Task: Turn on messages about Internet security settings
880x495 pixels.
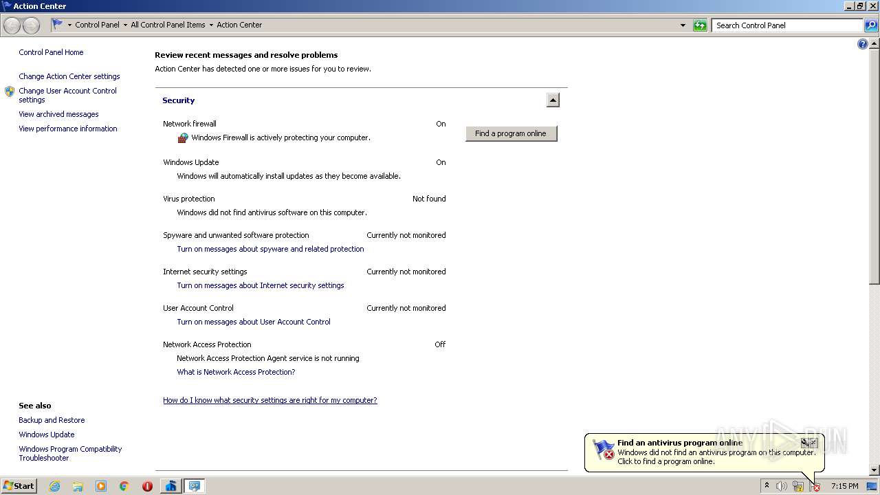Action: click(261, 285)
